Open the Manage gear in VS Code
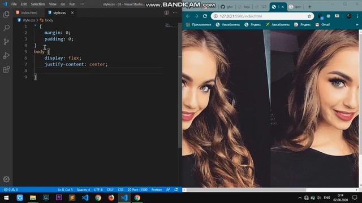362x203 pixels. [x=6, y=179]
